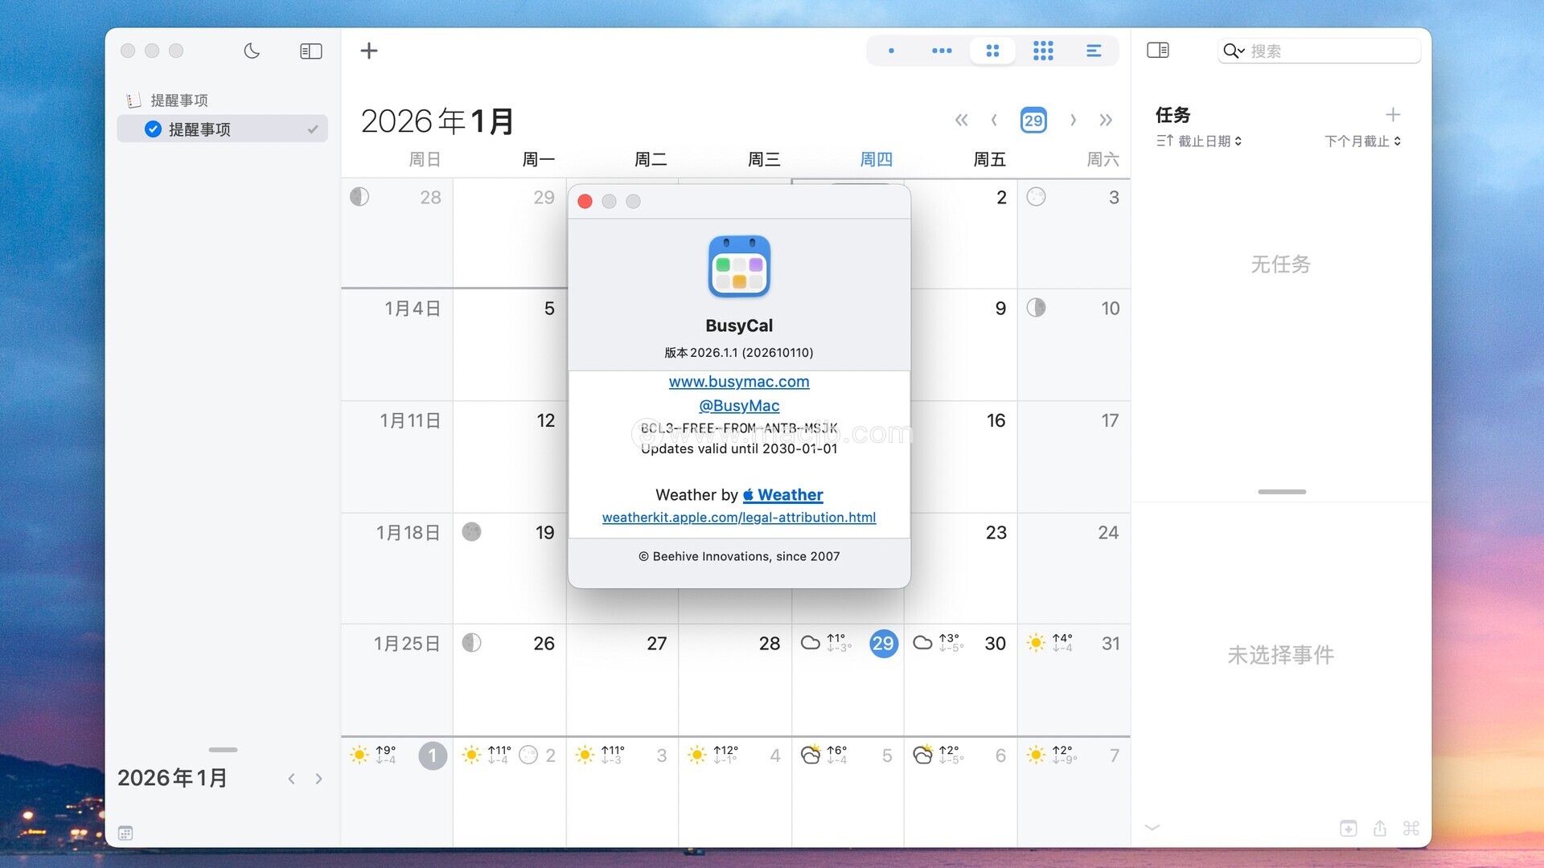Viewport: 1544px width, 868px height.
Task: Open the www.busymac.com link
Action: tap(739, 382)
